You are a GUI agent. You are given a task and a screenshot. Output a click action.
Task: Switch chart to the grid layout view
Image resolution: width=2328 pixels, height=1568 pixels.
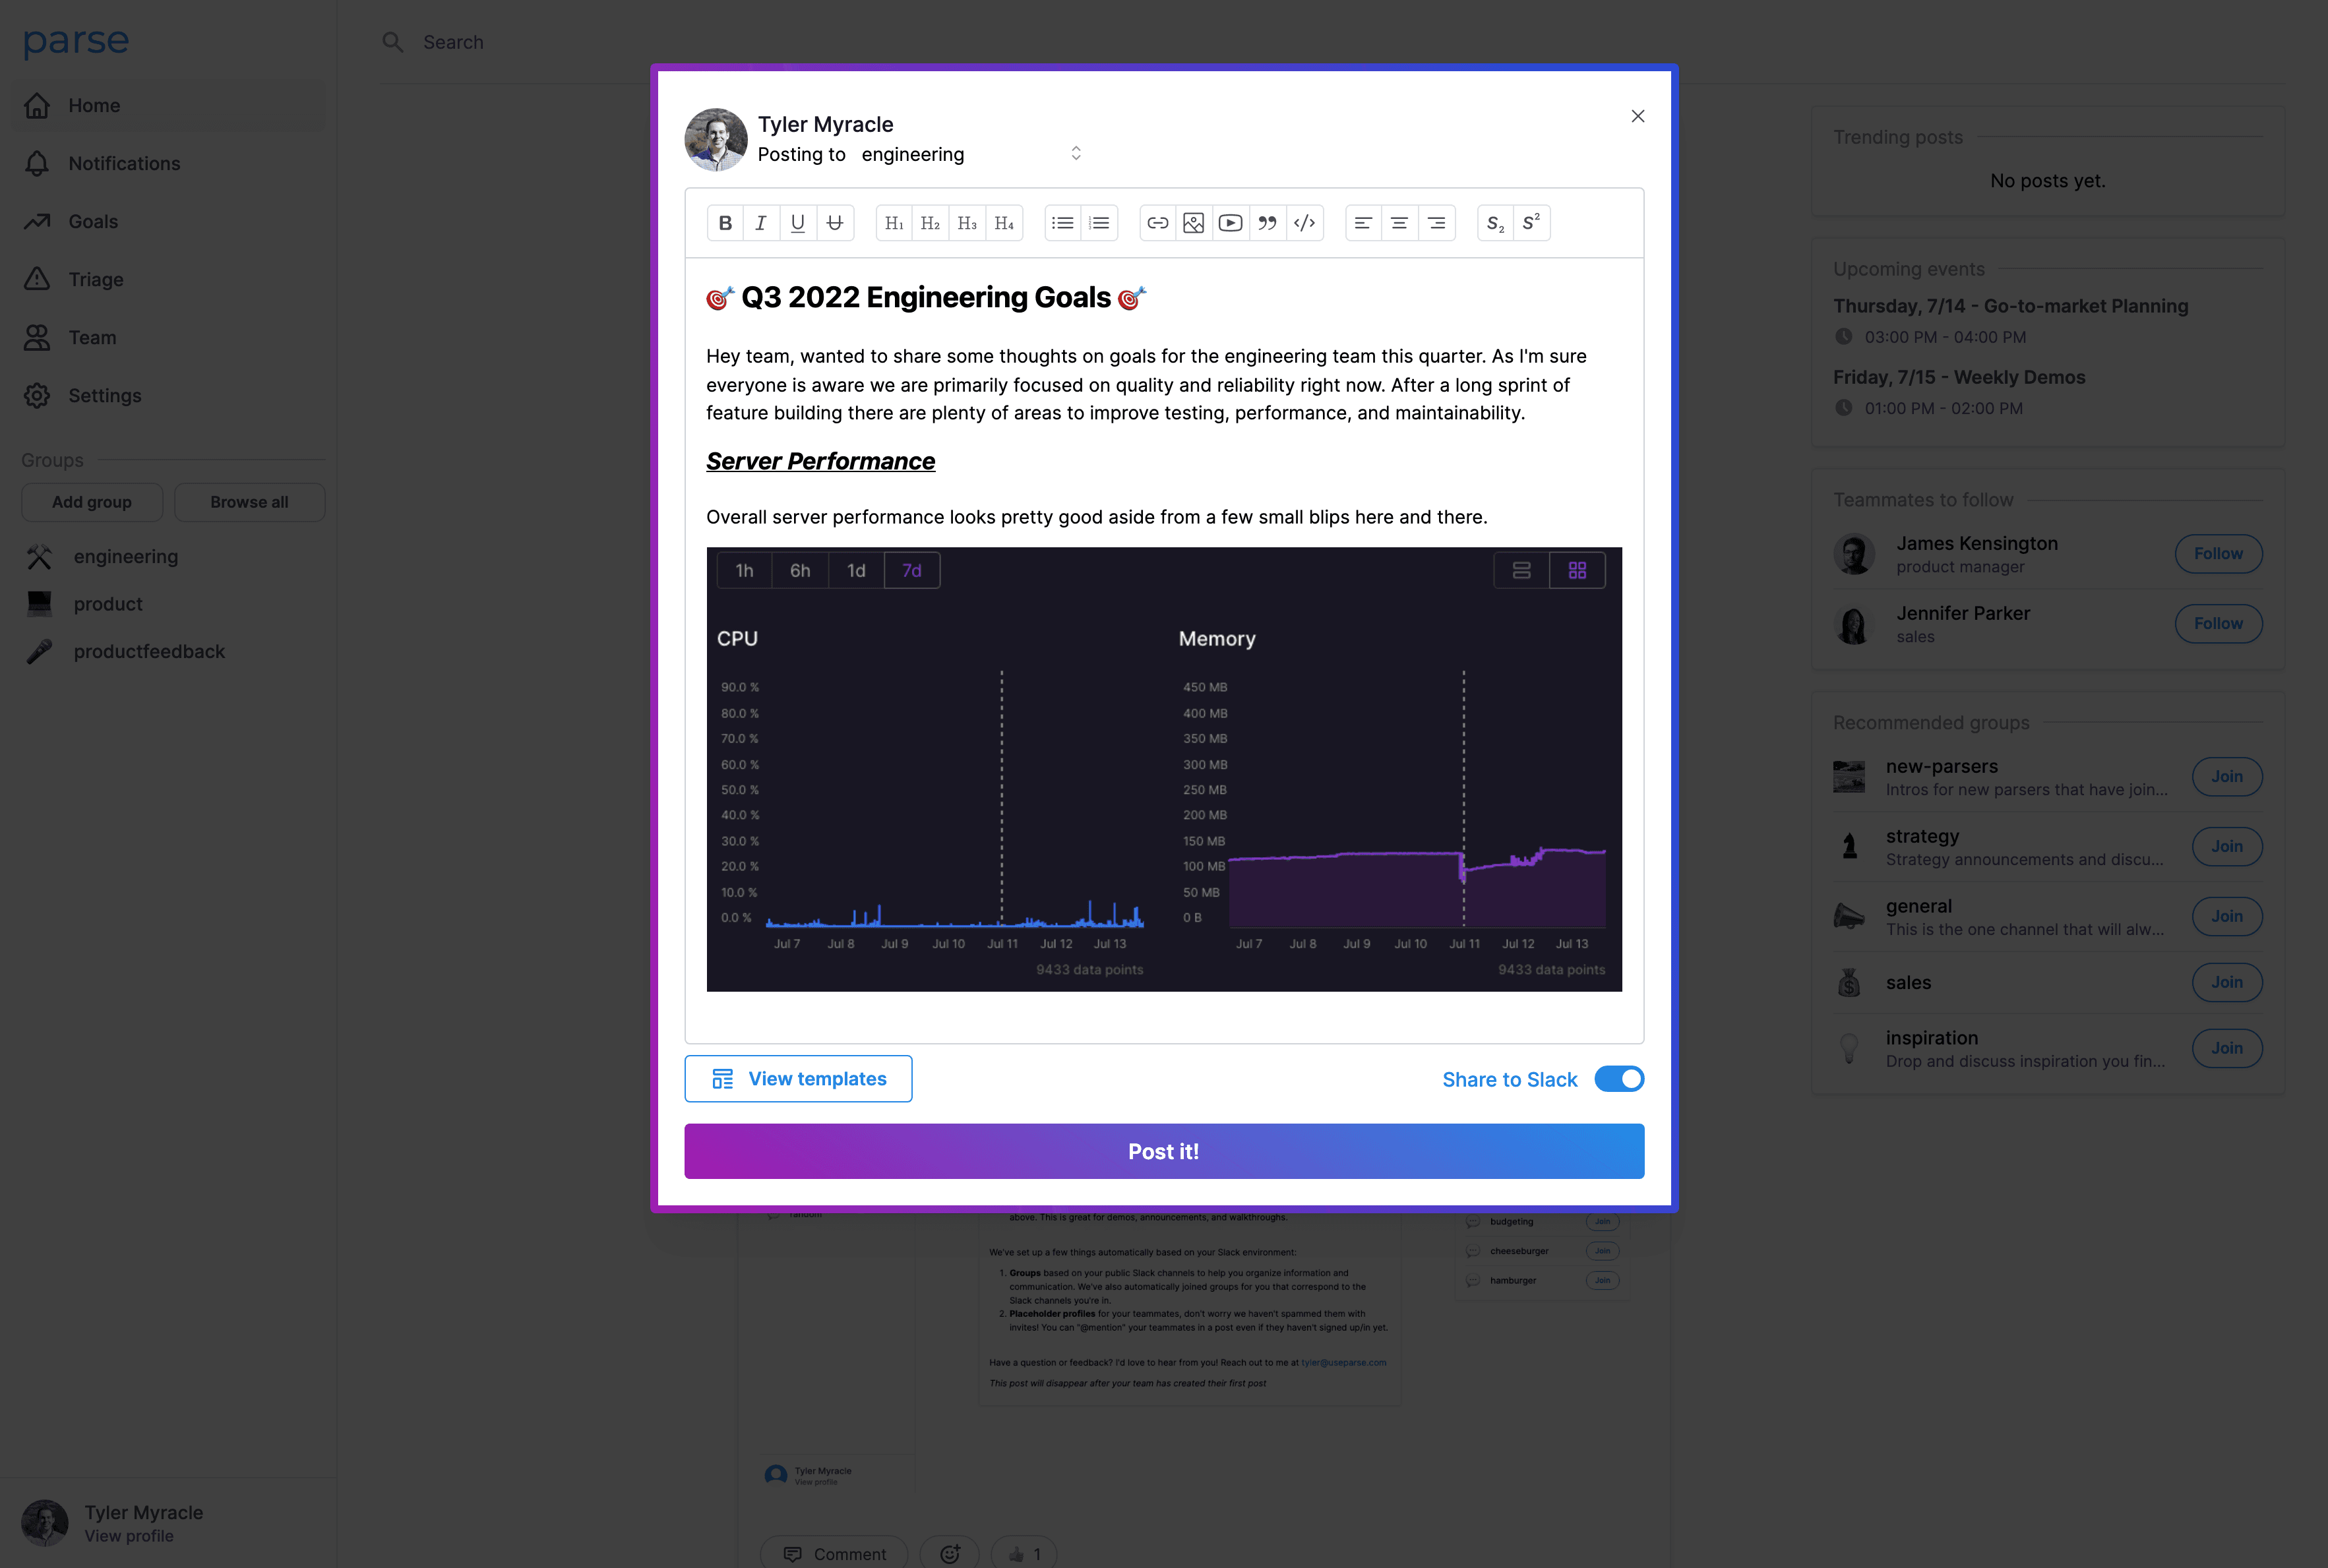pos(1577,570)
